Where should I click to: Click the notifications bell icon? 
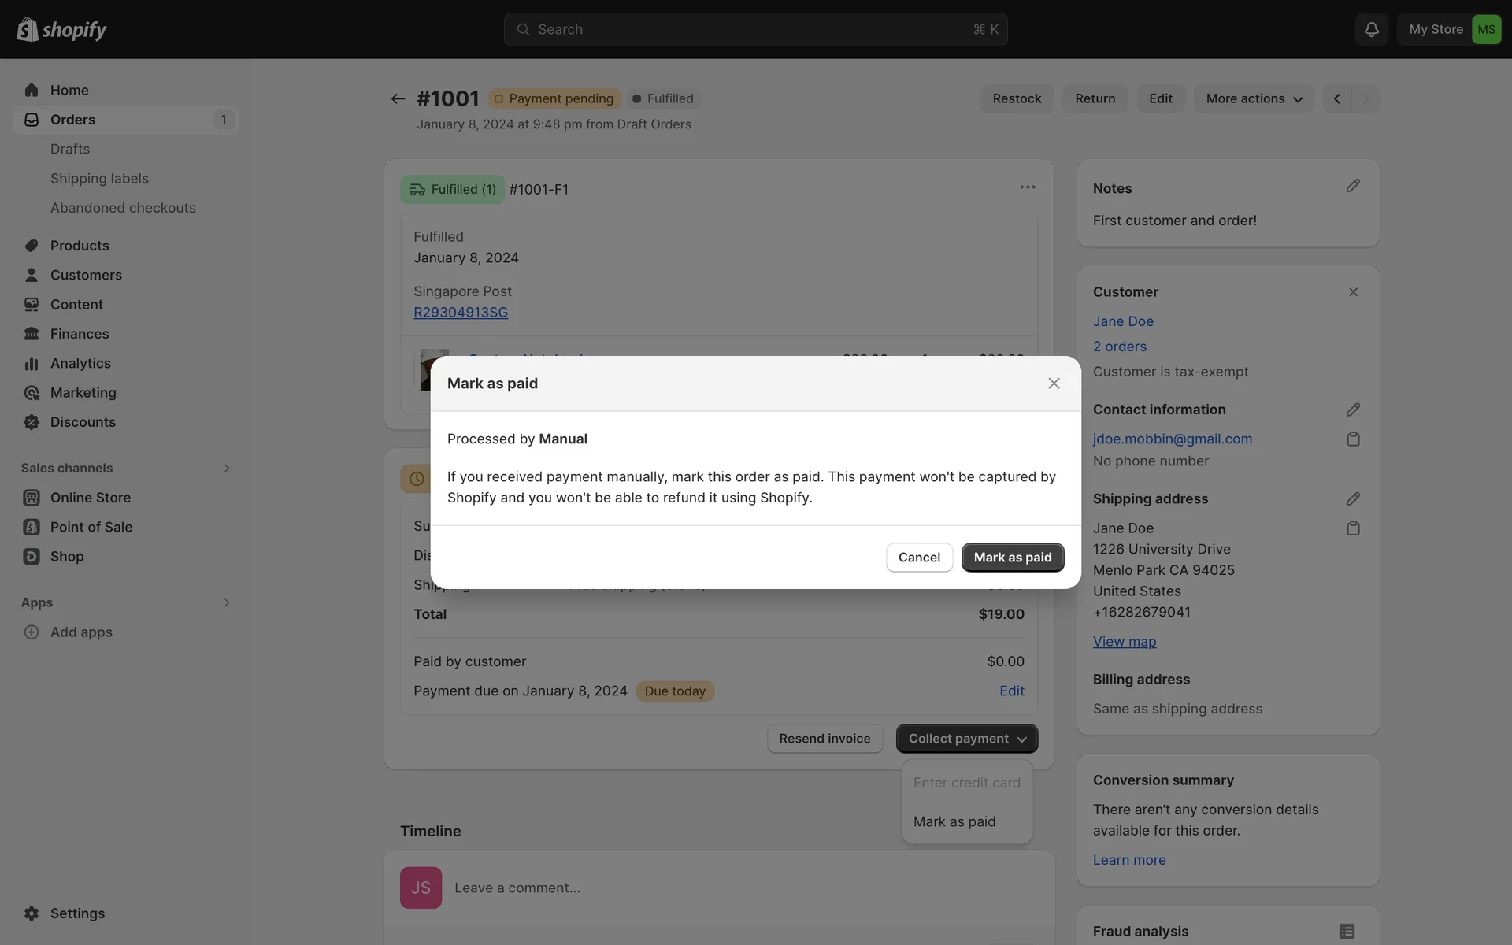tap(1371, 29)
